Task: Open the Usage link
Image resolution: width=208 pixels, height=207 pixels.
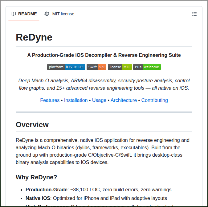Action: [x=99, y=100]
